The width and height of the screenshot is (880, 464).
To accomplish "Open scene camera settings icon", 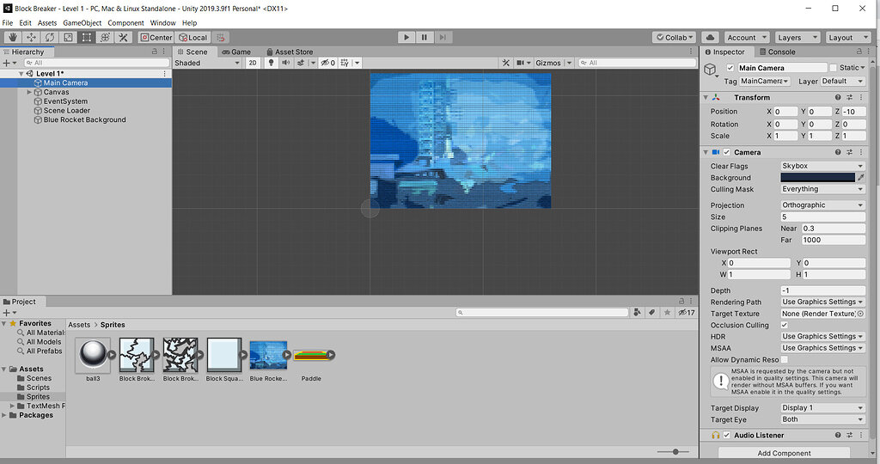I will 520,63.
